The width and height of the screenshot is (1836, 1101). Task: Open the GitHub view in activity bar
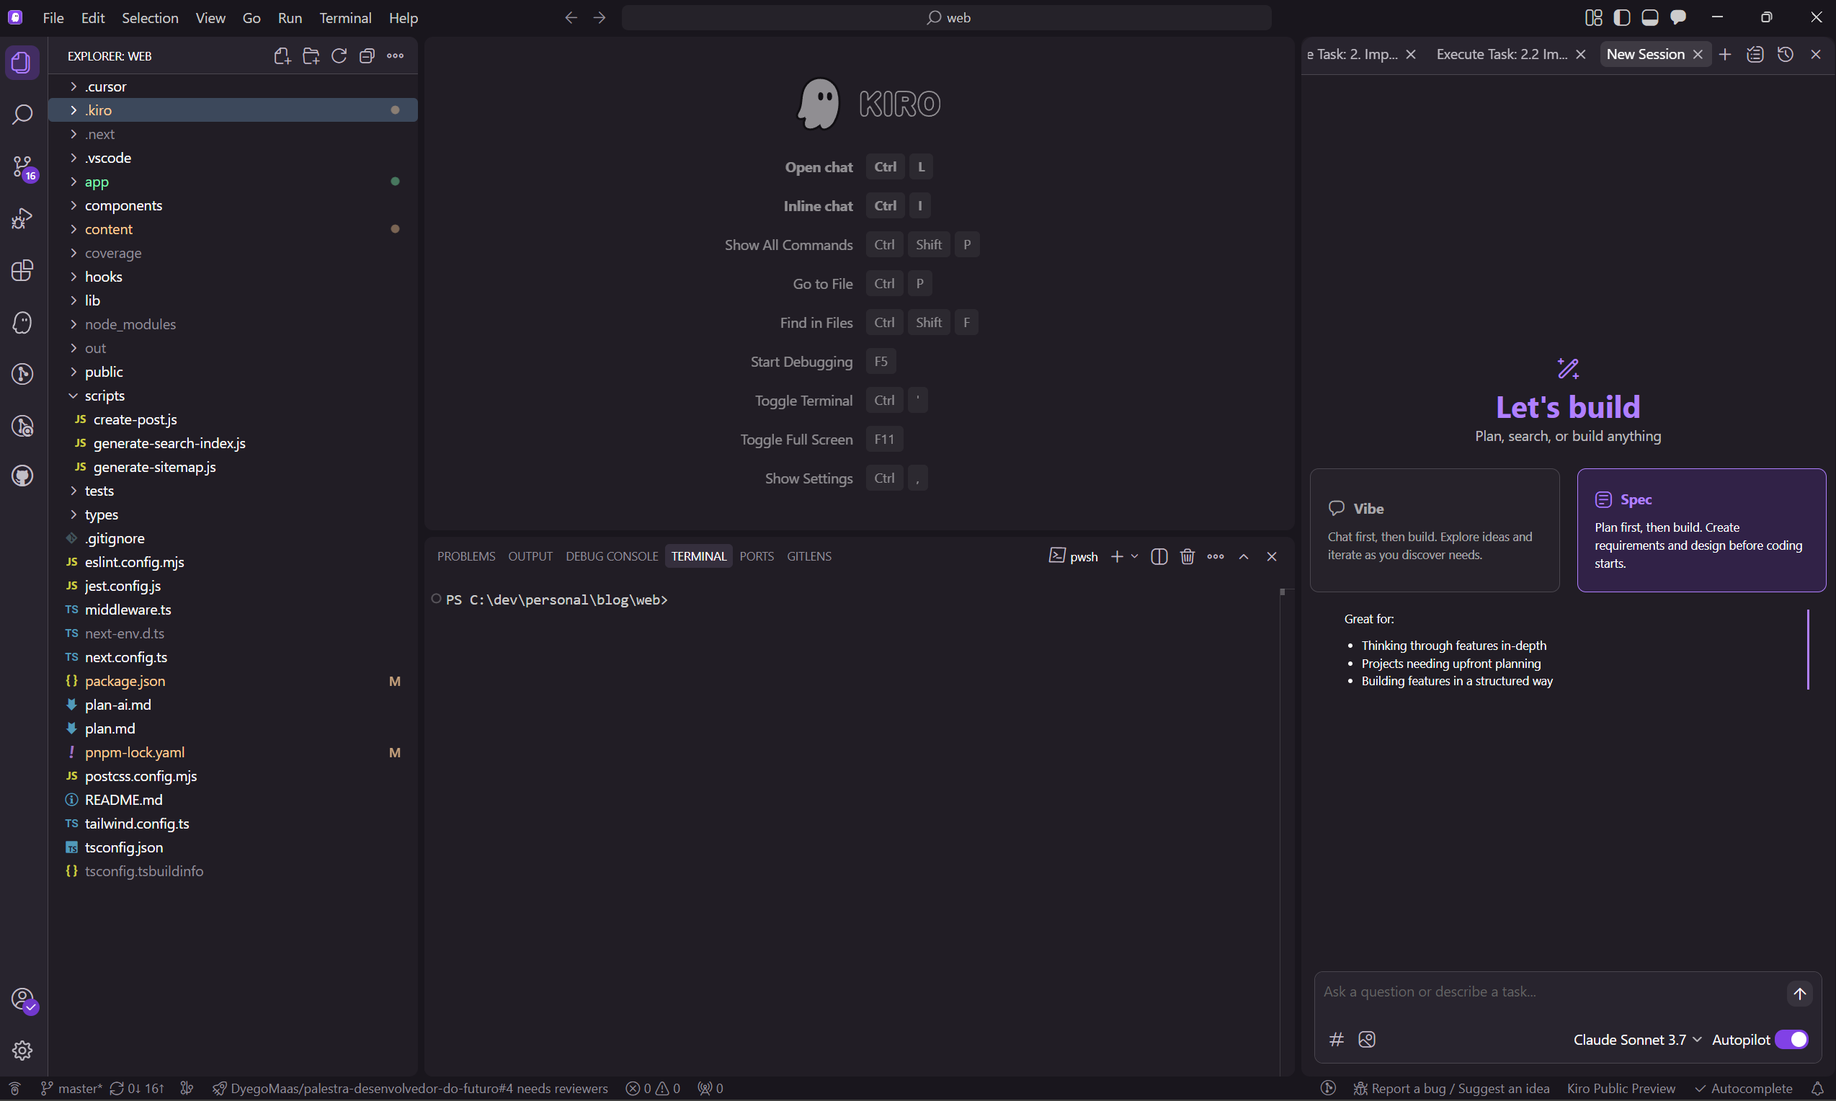click(x=22, y=476)
